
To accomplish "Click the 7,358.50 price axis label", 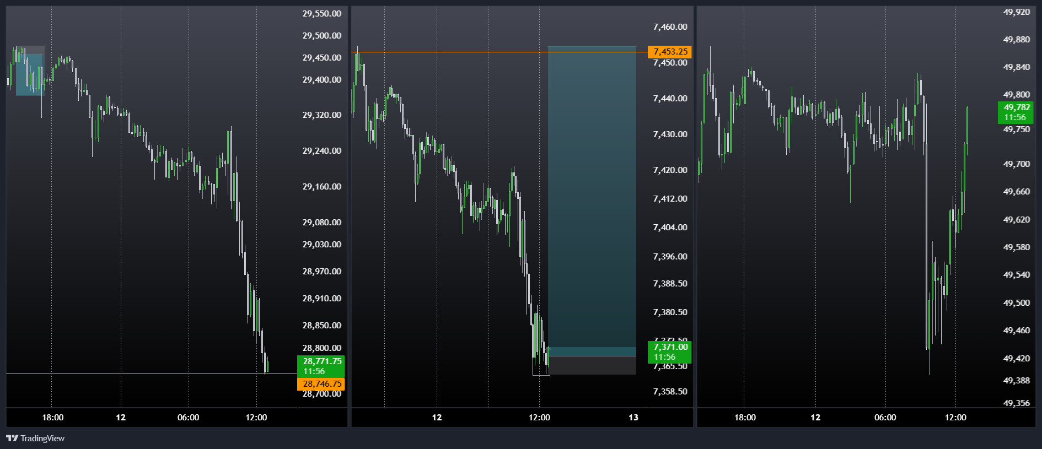I will coord(670,391).
